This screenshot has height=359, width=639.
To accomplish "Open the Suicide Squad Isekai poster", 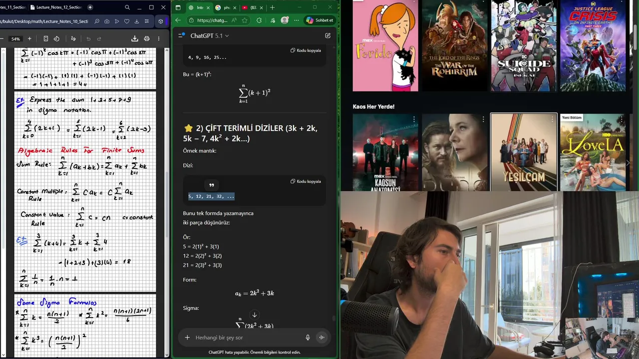I will coord(524,45).
